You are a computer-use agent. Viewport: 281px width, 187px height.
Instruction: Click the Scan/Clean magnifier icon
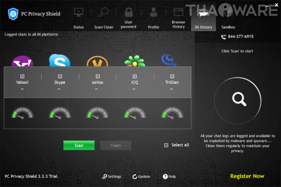coord(103,12)
